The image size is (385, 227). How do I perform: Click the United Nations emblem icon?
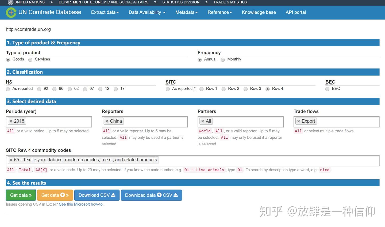tap(10, 2)
